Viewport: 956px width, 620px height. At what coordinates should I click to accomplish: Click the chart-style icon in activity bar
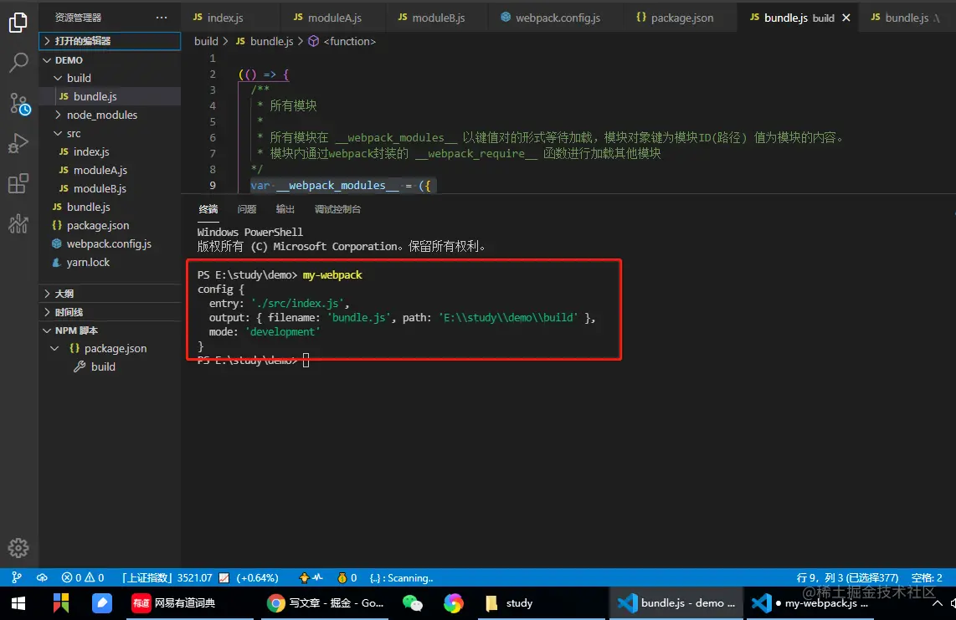18,223
